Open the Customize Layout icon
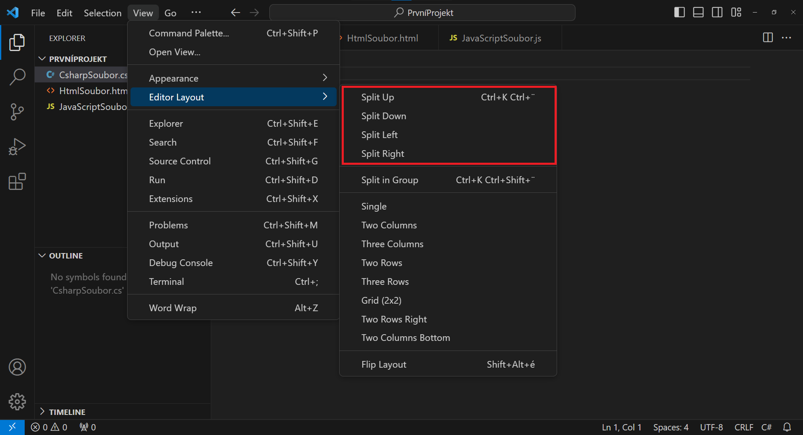 click(736, 12)
